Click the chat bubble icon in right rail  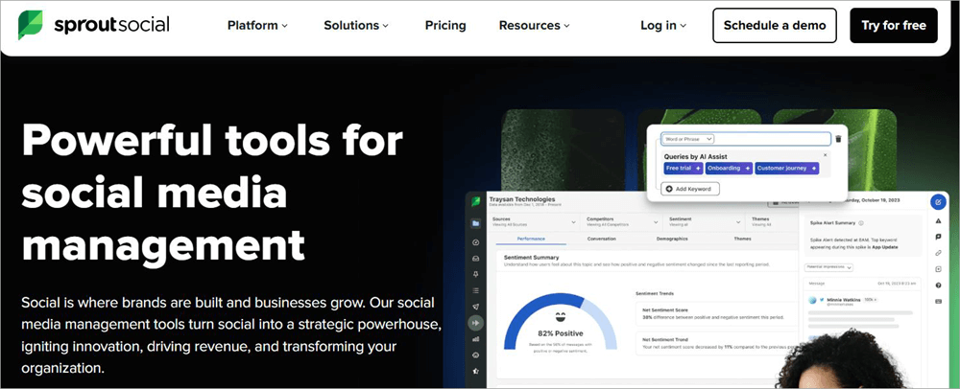pos(939,237)
